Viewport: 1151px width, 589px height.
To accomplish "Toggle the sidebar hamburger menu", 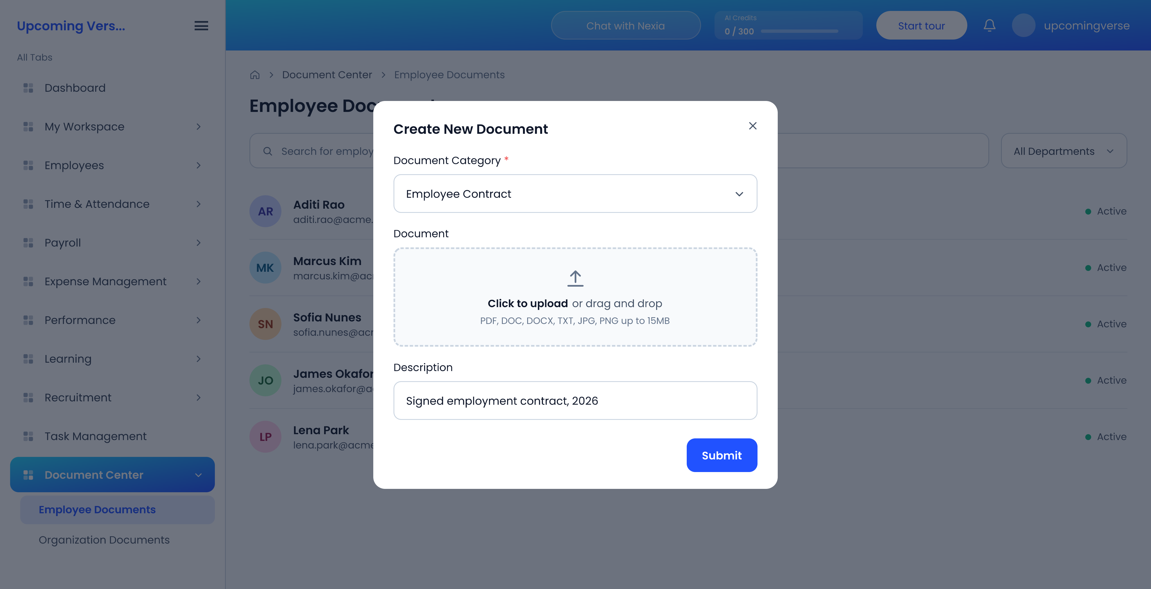I will coord(201,26).
